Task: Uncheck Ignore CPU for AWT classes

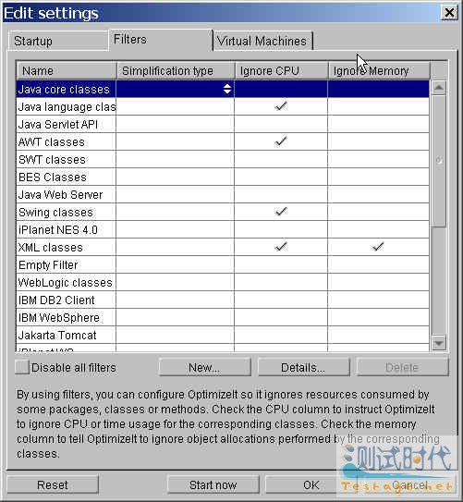Action: pyautogui.click(x=281, y=141)
